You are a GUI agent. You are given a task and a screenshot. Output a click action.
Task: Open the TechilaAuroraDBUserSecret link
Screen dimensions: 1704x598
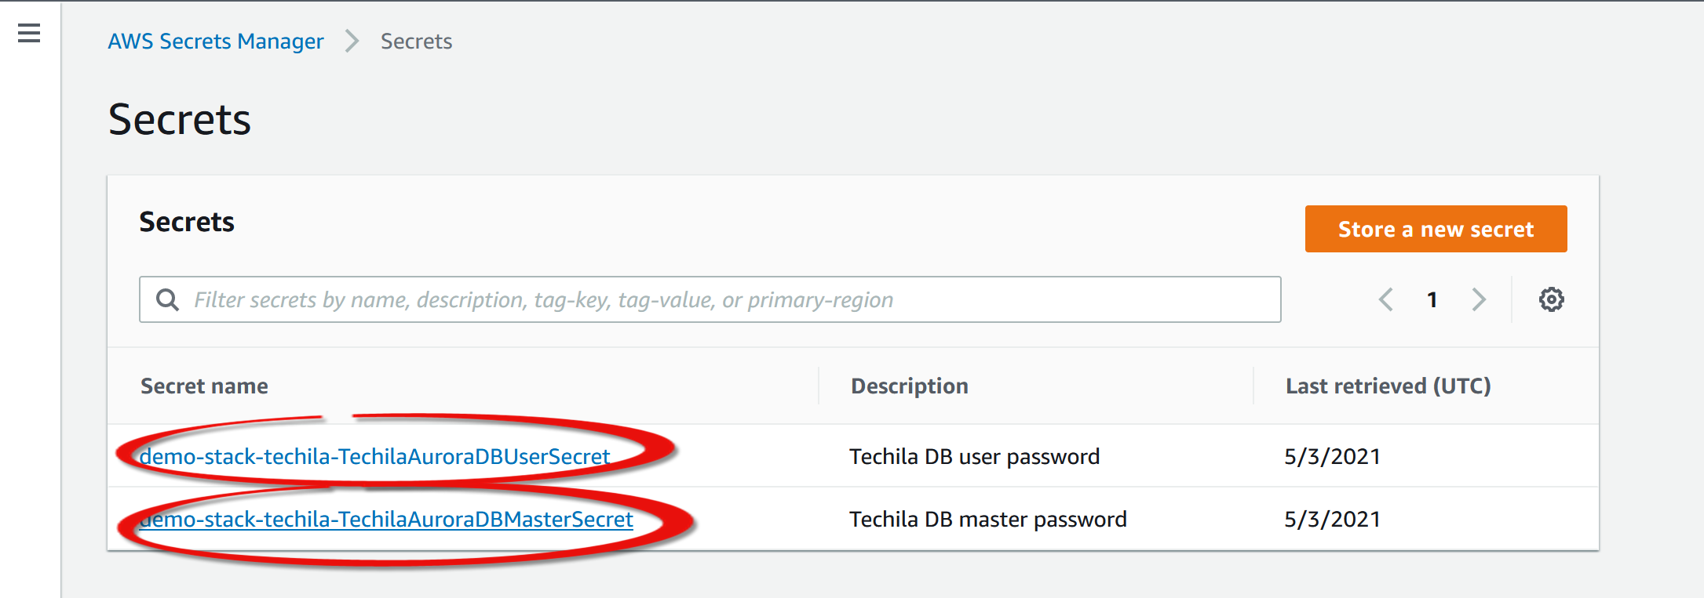pos(374,456)
